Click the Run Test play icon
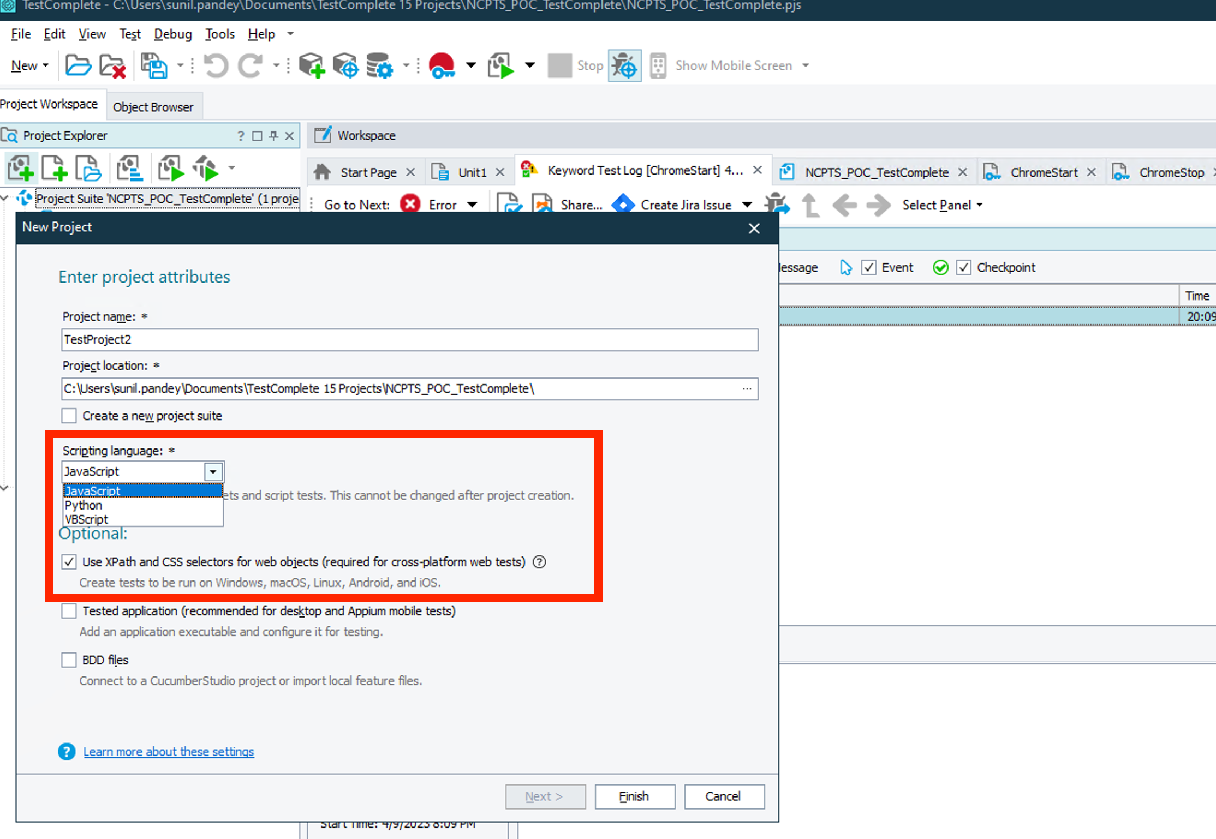Viewport: 1216px width, 839px height. pos(501,65)
